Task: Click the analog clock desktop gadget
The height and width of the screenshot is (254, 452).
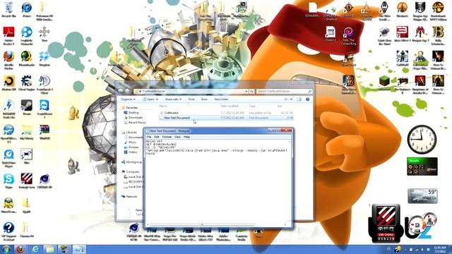Action: (422, 140)
